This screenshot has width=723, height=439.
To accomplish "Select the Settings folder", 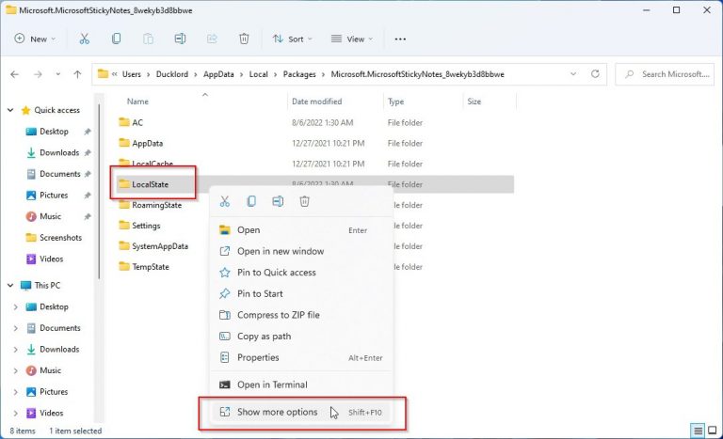I will pyautogui.click(x=139, y=226).
